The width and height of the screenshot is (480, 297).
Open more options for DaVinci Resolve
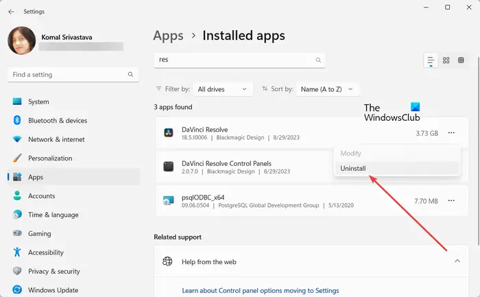451,133
